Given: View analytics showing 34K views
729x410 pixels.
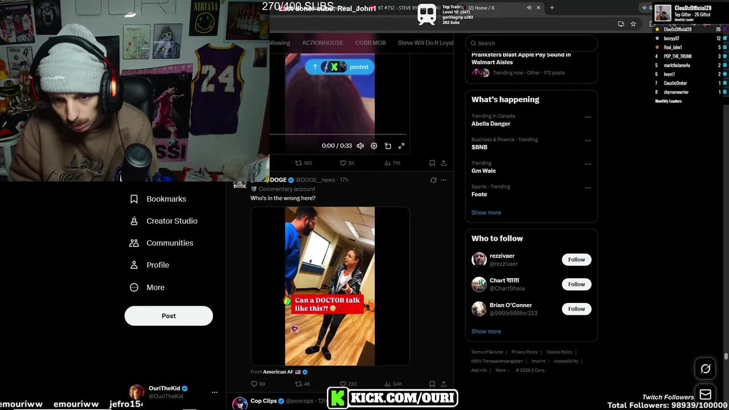Looking at the screenshot, I should (393, 384).
